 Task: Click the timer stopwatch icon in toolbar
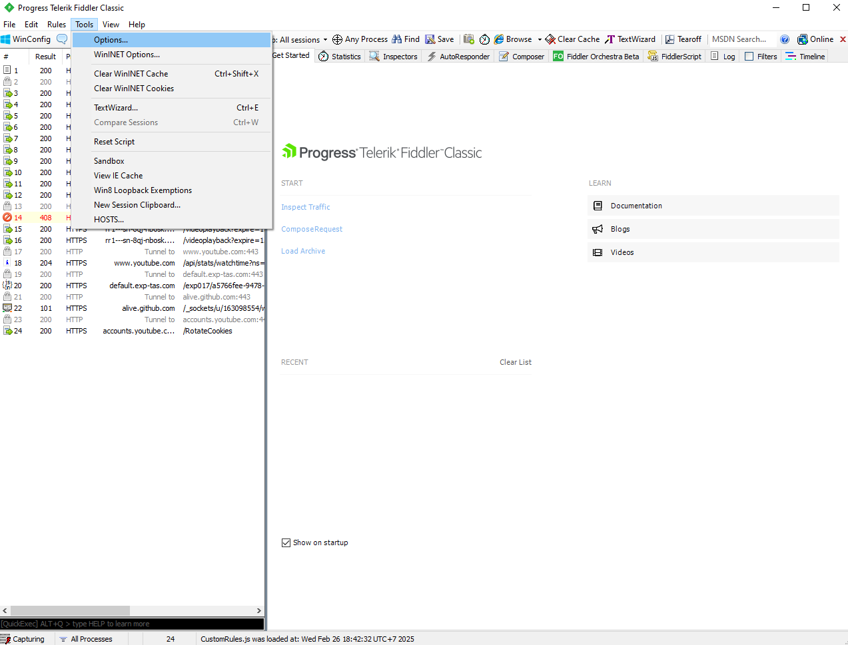coord(485,39)
